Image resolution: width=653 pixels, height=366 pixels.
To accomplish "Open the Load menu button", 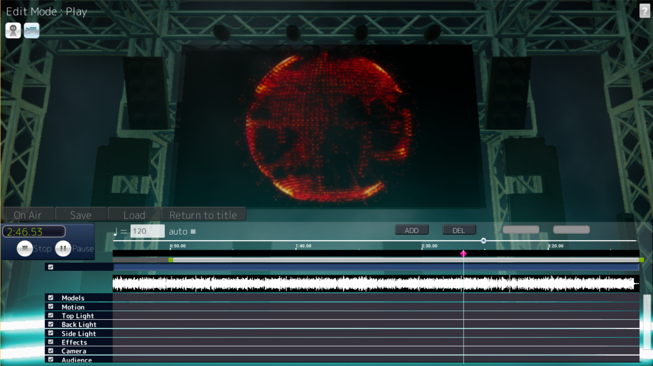I will click(x=134, y=215).
